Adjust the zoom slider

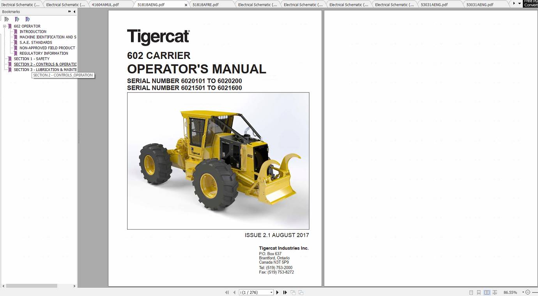pos(535,292)
